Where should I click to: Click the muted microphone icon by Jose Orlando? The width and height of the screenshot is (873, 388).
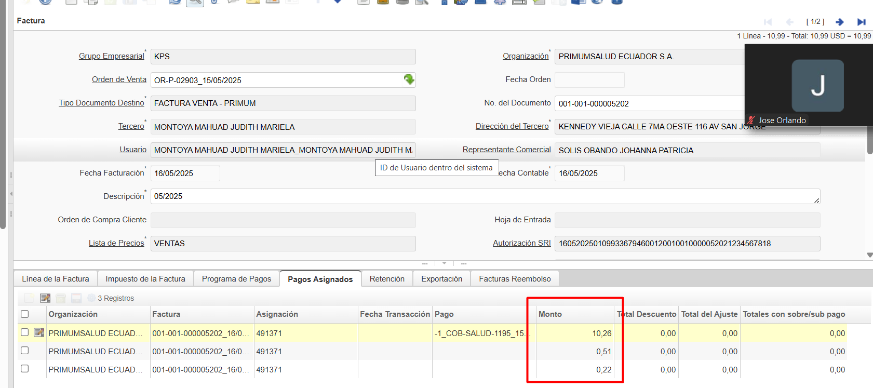click(x=751, y=120)
